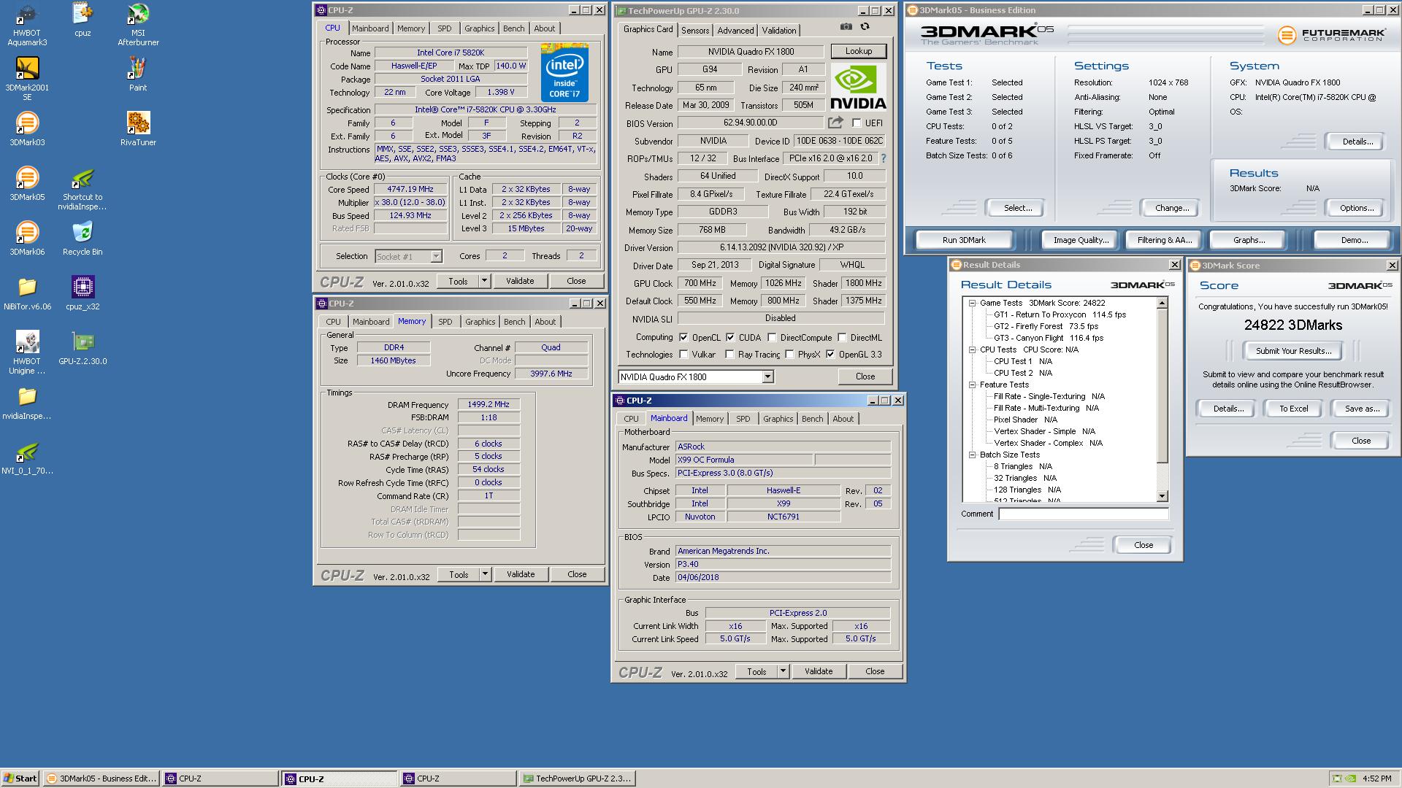Click Validate in top CPU-Z window
The image size is (1402, 788).
point(520,281)
